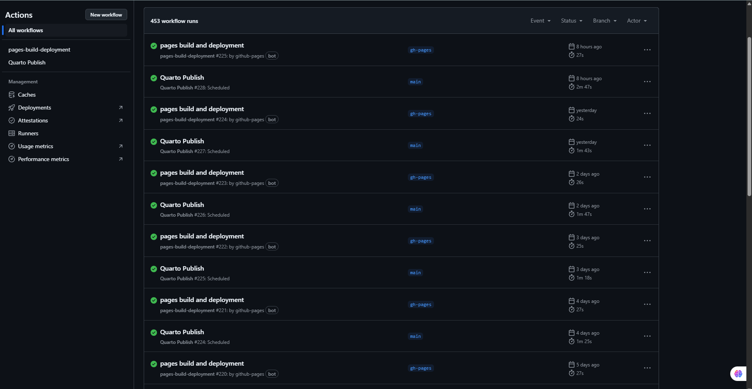Click '1m 18s' duration on Quarto Publish #225
Screen dimensions: 752x389
584,278
